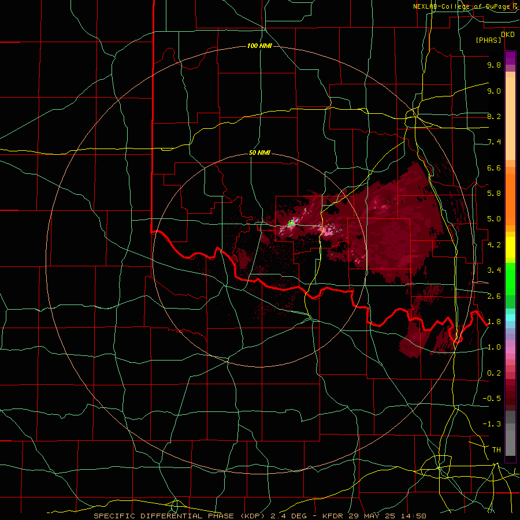Select the 9.8 value on the scale
This screenshot has height=520, width=520.
[494, 65]
